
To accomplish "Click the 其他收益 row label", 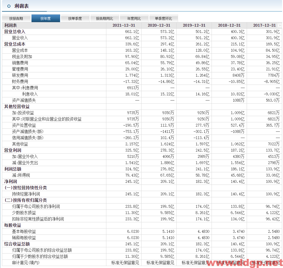I will point(20,144).
